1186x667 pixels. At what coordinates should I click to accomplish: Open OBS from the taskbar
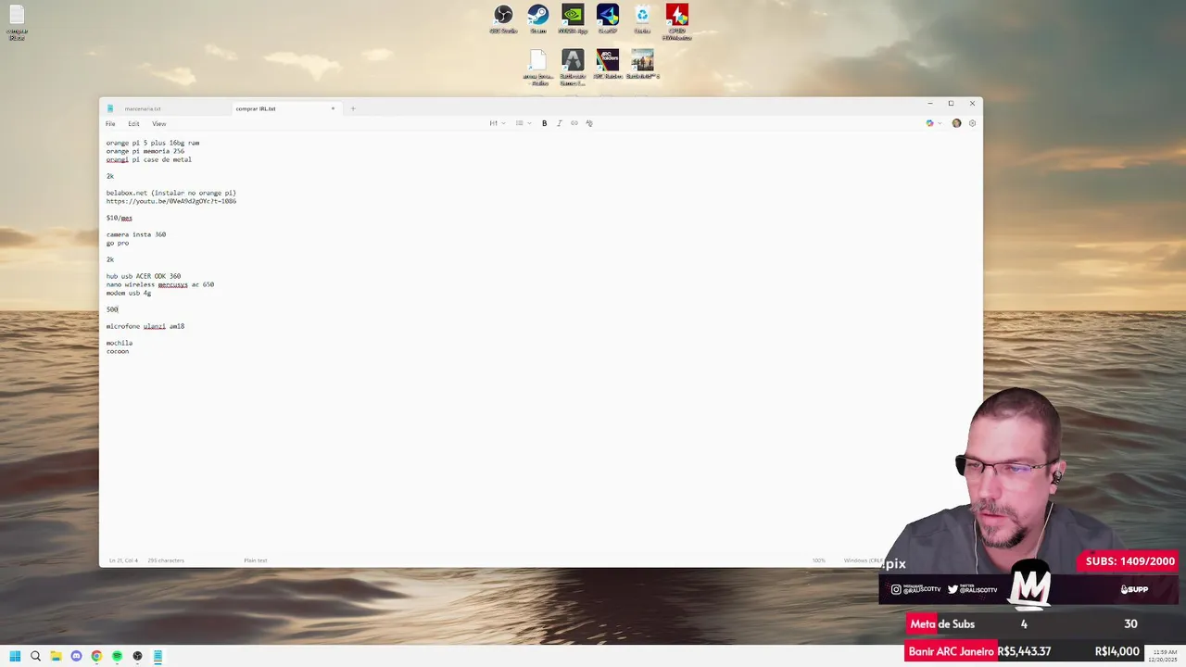tap(137, 656)
